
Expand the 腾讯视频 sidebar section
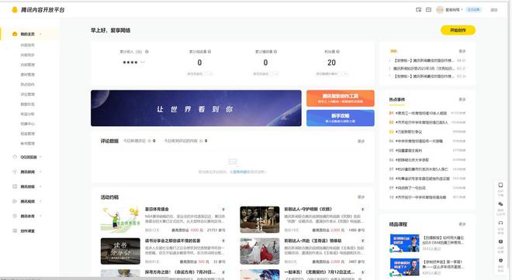[x=27, y=201]
